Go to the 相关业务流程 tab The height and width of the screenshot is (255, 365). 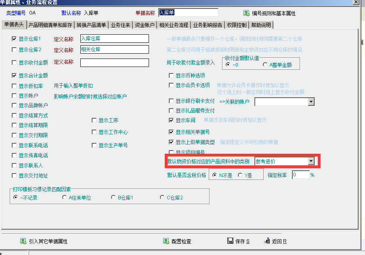[x=174, y=25]
